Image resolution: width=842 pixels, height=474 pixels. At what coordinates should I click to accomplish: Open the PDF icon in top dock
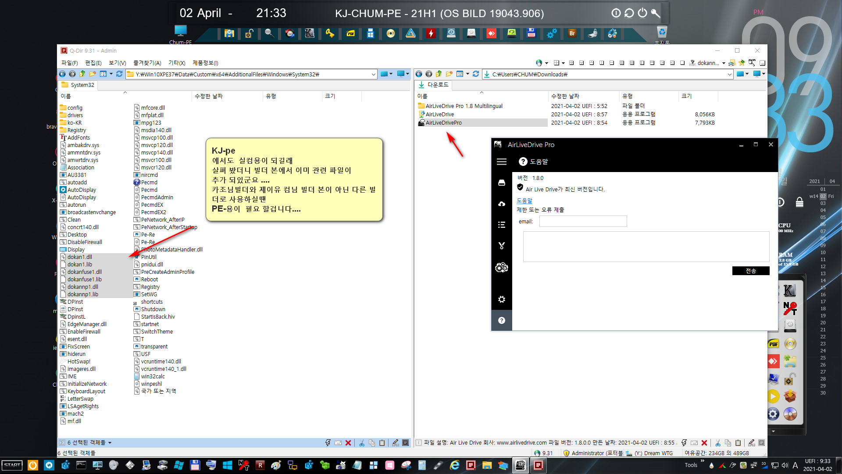350,33
